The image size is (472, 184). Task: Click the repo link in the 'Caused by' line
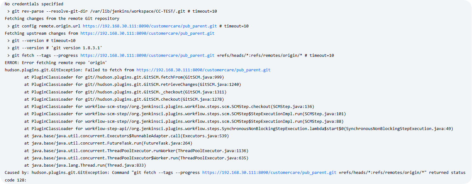269,172
